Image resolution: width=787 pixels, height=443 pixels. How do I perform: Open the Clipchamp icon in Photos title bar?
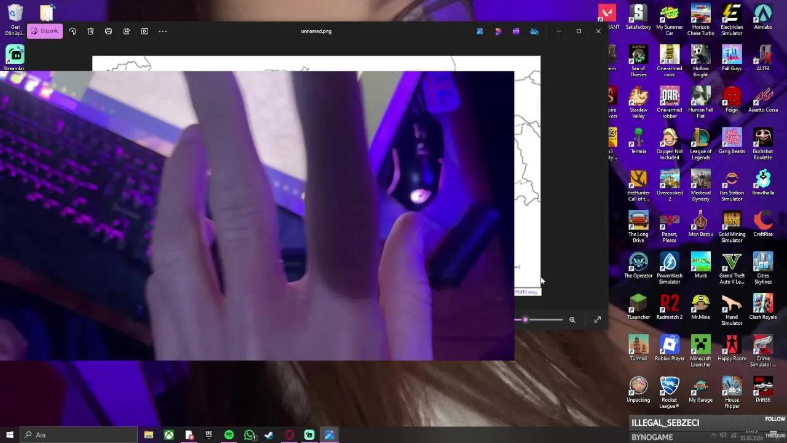coord(516,31)
